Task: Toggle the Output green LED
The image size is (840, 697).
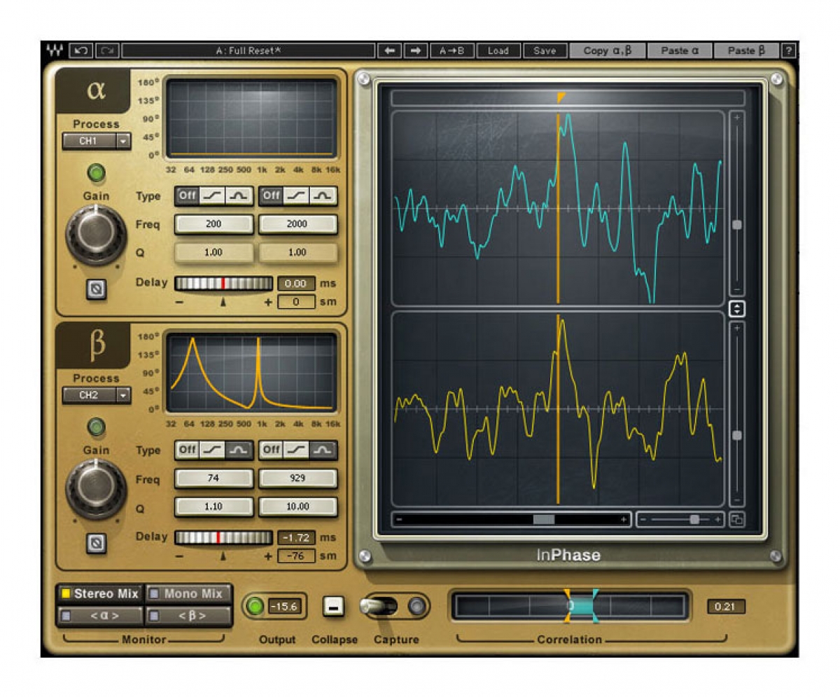Action: (255, 607)
